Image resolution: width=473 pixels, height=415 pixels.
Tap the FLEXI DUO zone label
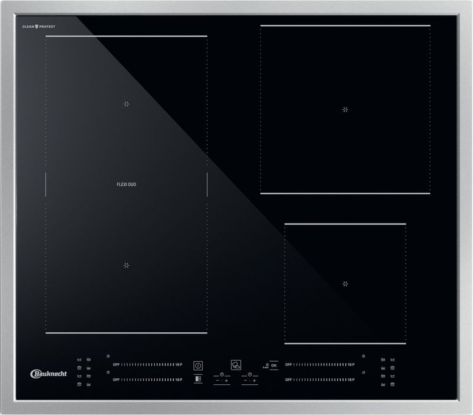127,184
